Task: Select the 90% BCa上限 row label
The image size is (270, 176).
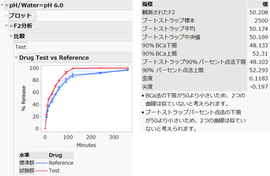Action: coord(160,54)
